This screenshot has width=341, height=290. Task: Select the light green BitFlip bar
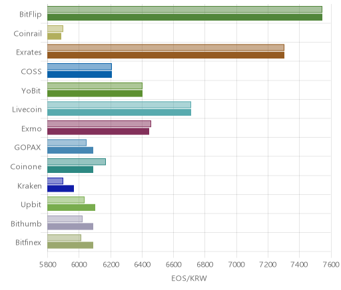[x=184, y=9]
